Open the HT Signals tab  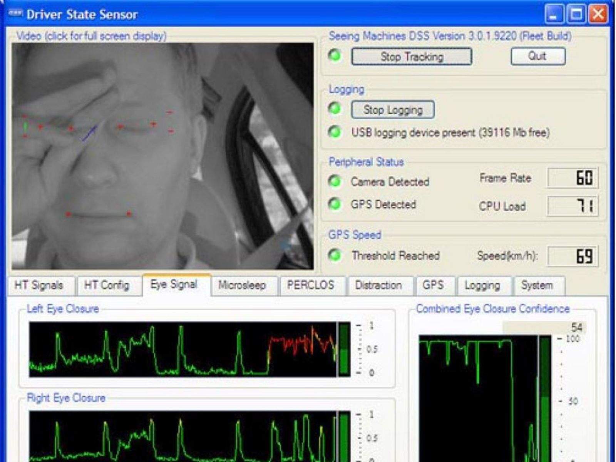pyautogui.click(x=39, y=285)
